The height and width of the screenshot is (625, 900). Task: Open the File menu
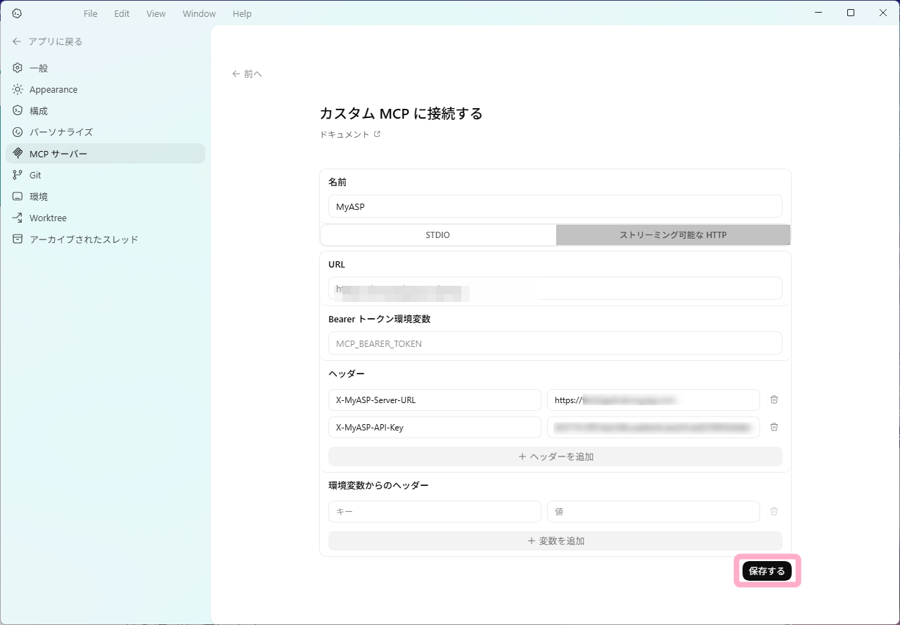tap(90, 13)
